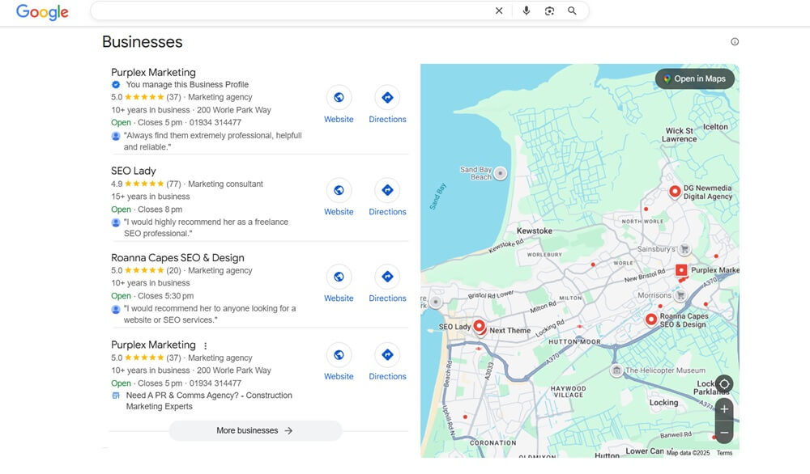
Task: Click the map Terms link
Action: click(x=724, y=453)
